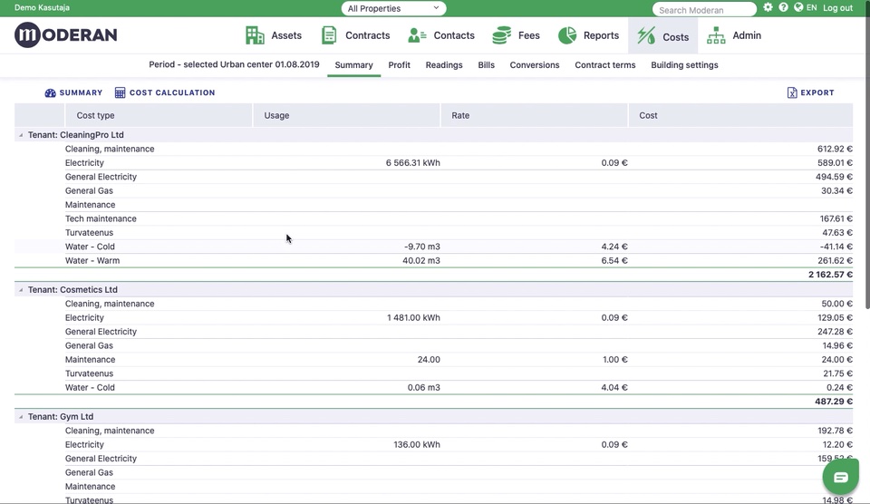Click the Log out link
This screenshot has height=504, width=870.
(x=837, y=8)
